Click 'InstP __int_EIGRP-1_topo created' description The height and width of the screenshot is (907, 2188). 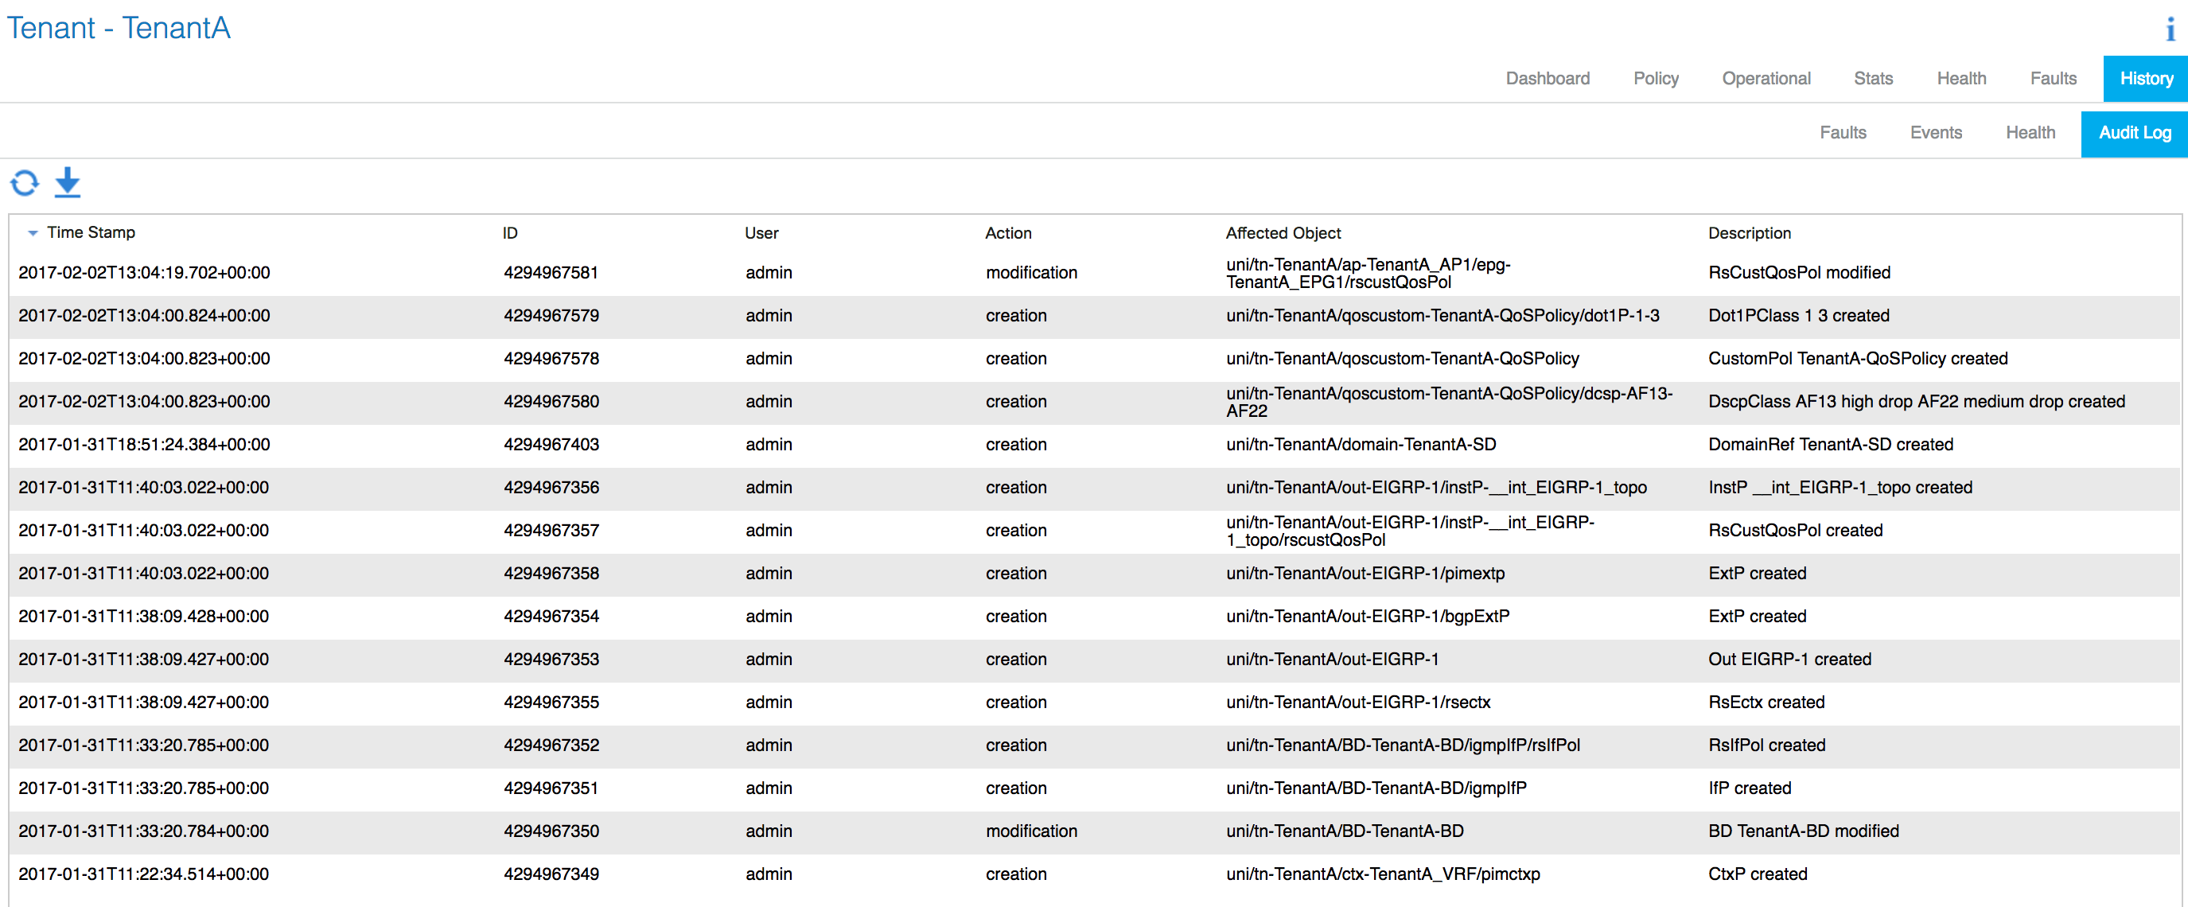1840,488
